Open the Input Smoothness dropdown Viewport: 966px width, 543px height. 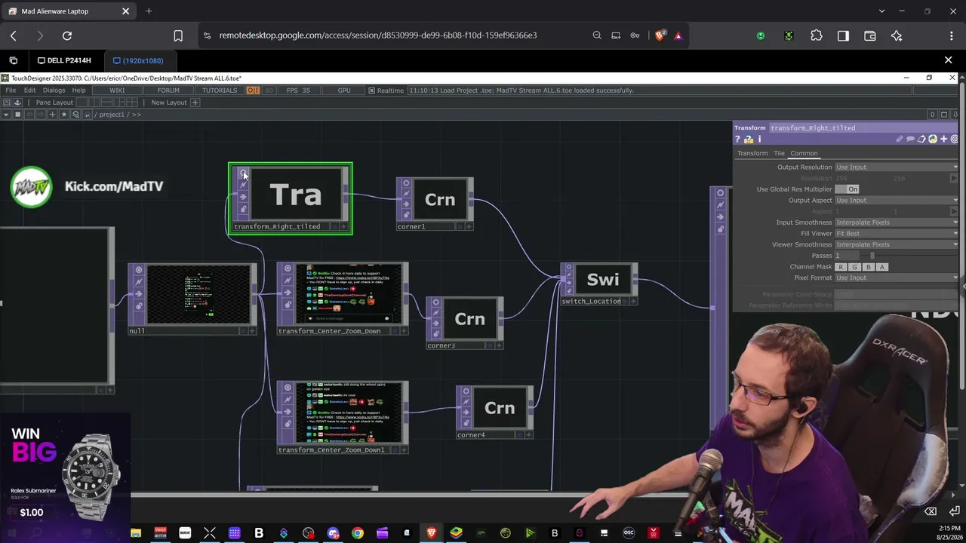(897, 222)
